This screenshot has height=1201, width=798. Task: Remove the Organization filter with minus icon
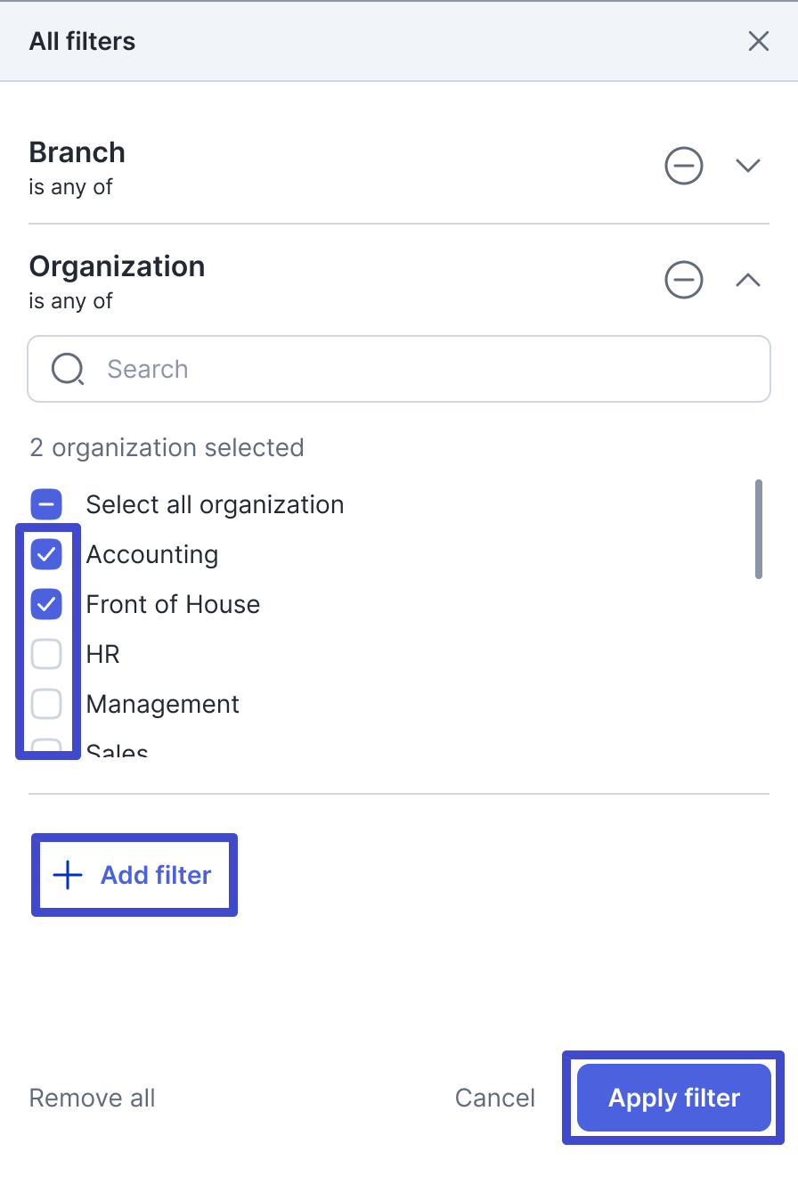tap(684, 280)
